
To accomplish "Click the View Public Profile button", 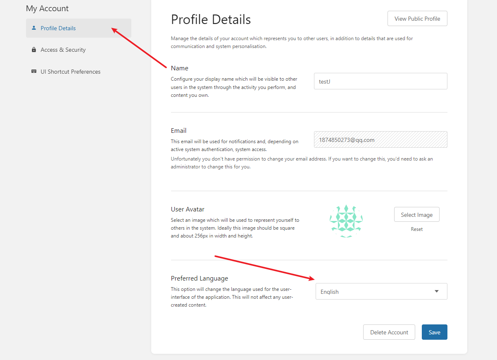I will (x=417, y=19).
